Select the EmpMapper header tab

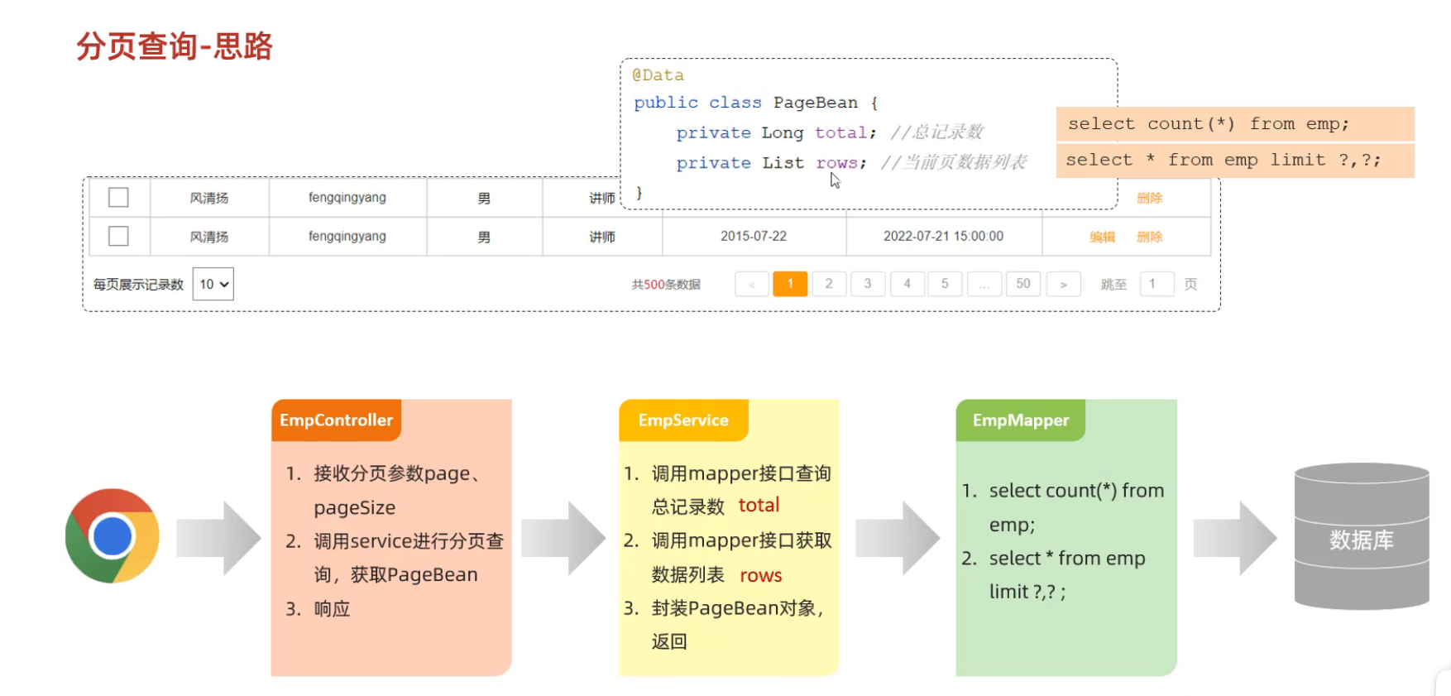(x=1020, y=420)
